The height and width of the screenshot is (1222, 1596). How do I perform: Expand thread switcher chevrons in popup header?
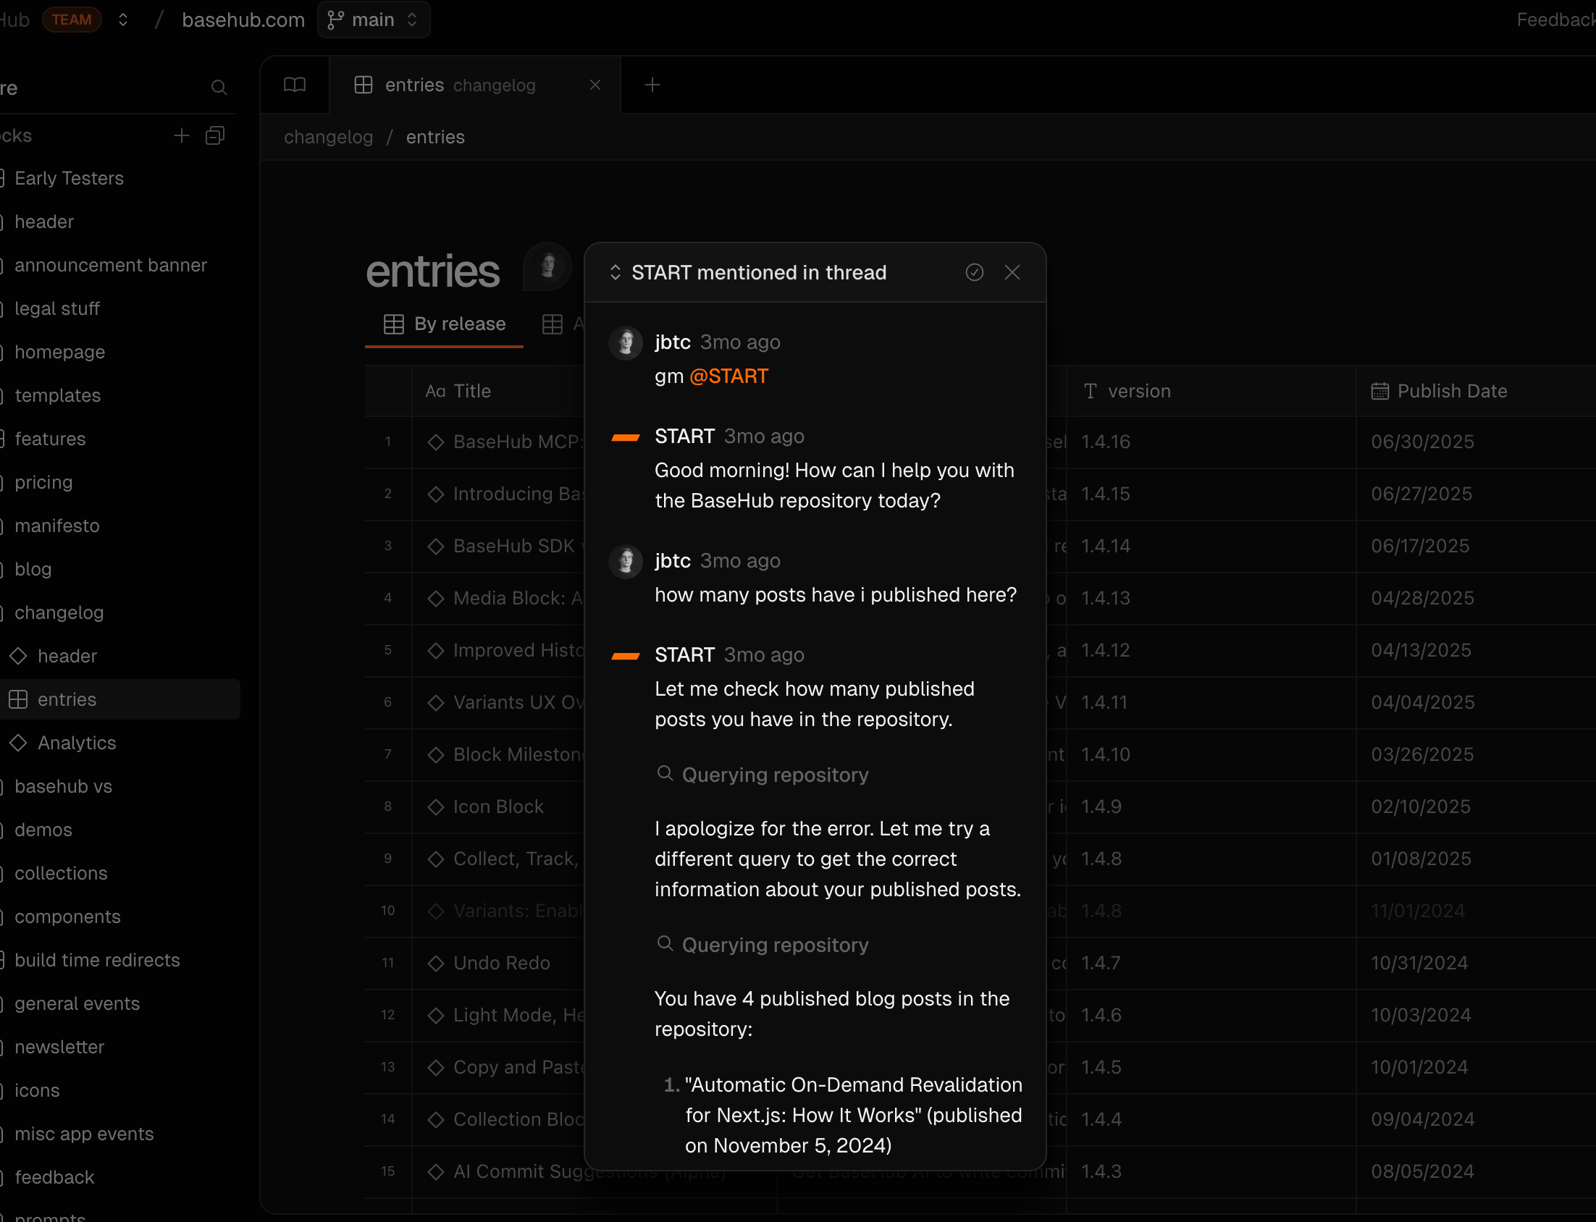616,272
